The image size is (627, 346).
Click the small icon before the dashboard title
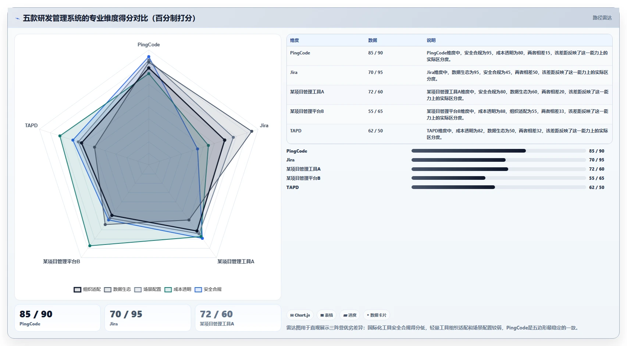click(17, 18)
